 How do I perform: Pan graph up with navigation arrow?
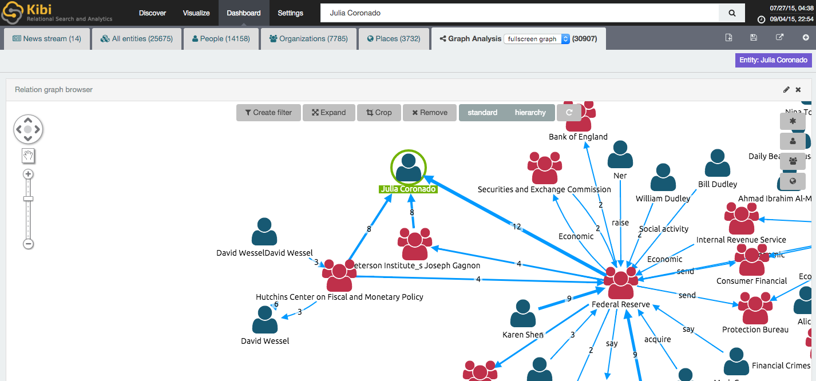pos(28,120)
